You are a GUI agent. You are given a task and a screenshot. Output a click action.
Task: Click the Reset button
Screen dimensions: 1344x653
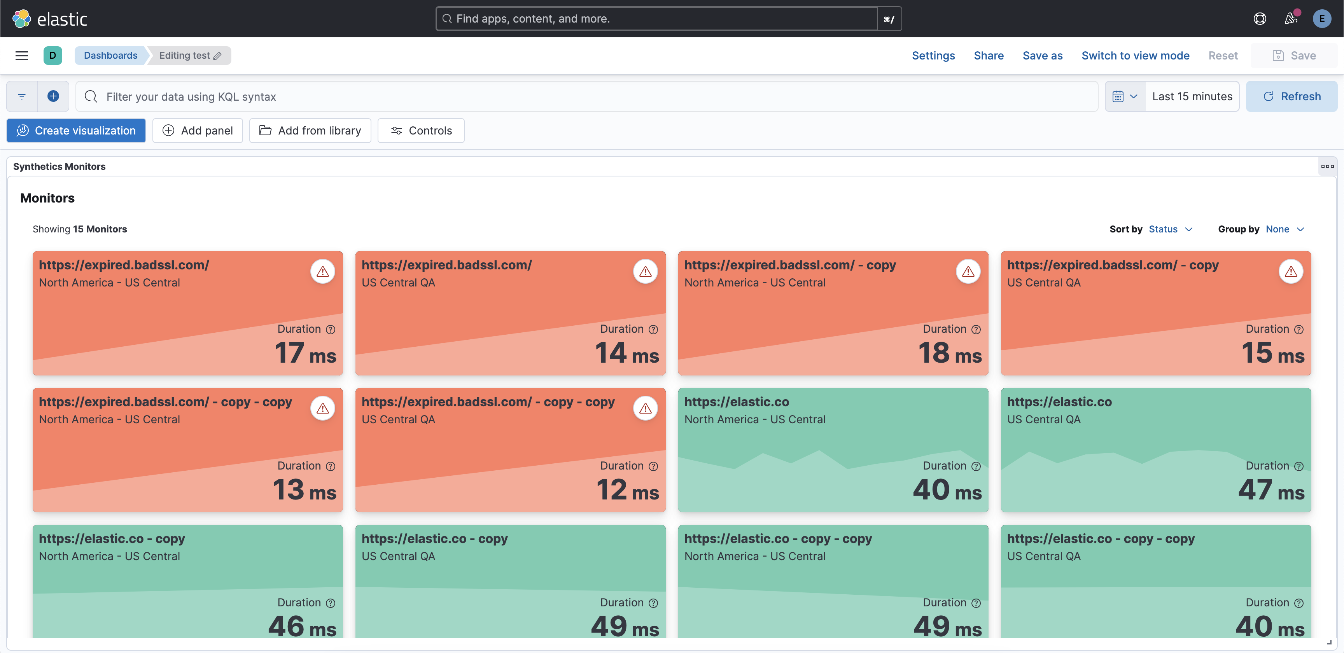coord(1222,55)
